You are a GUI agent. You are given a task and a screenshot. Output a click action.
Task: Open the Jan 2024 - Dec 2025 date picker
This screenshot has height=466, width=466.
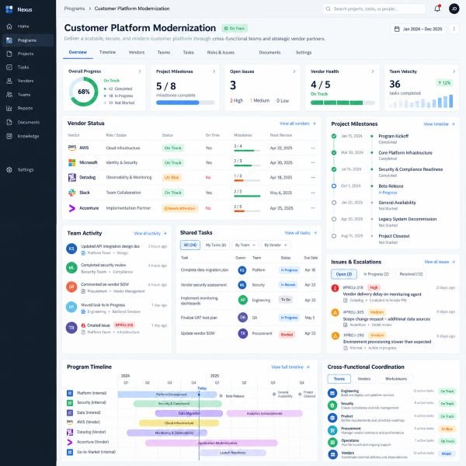coord(418,30)
